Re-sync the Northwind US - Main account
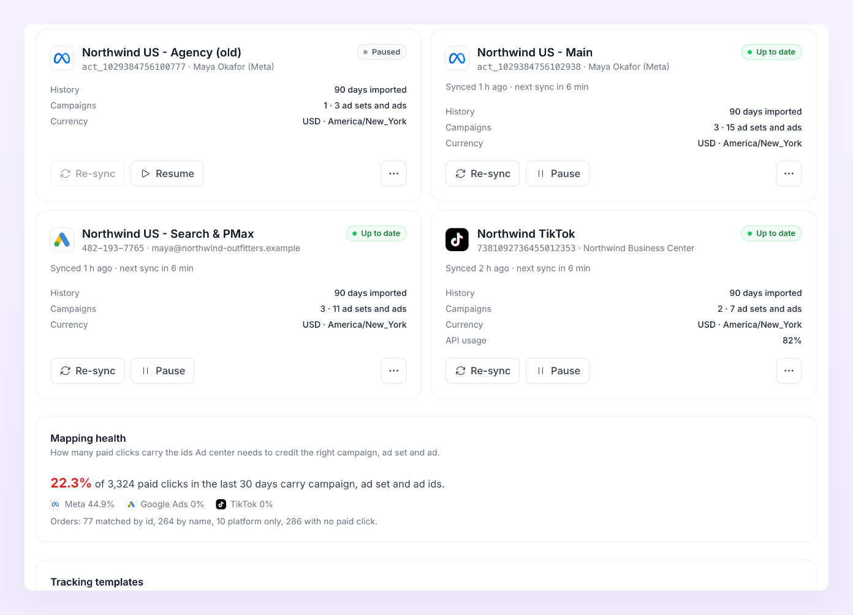 [483, 173]
